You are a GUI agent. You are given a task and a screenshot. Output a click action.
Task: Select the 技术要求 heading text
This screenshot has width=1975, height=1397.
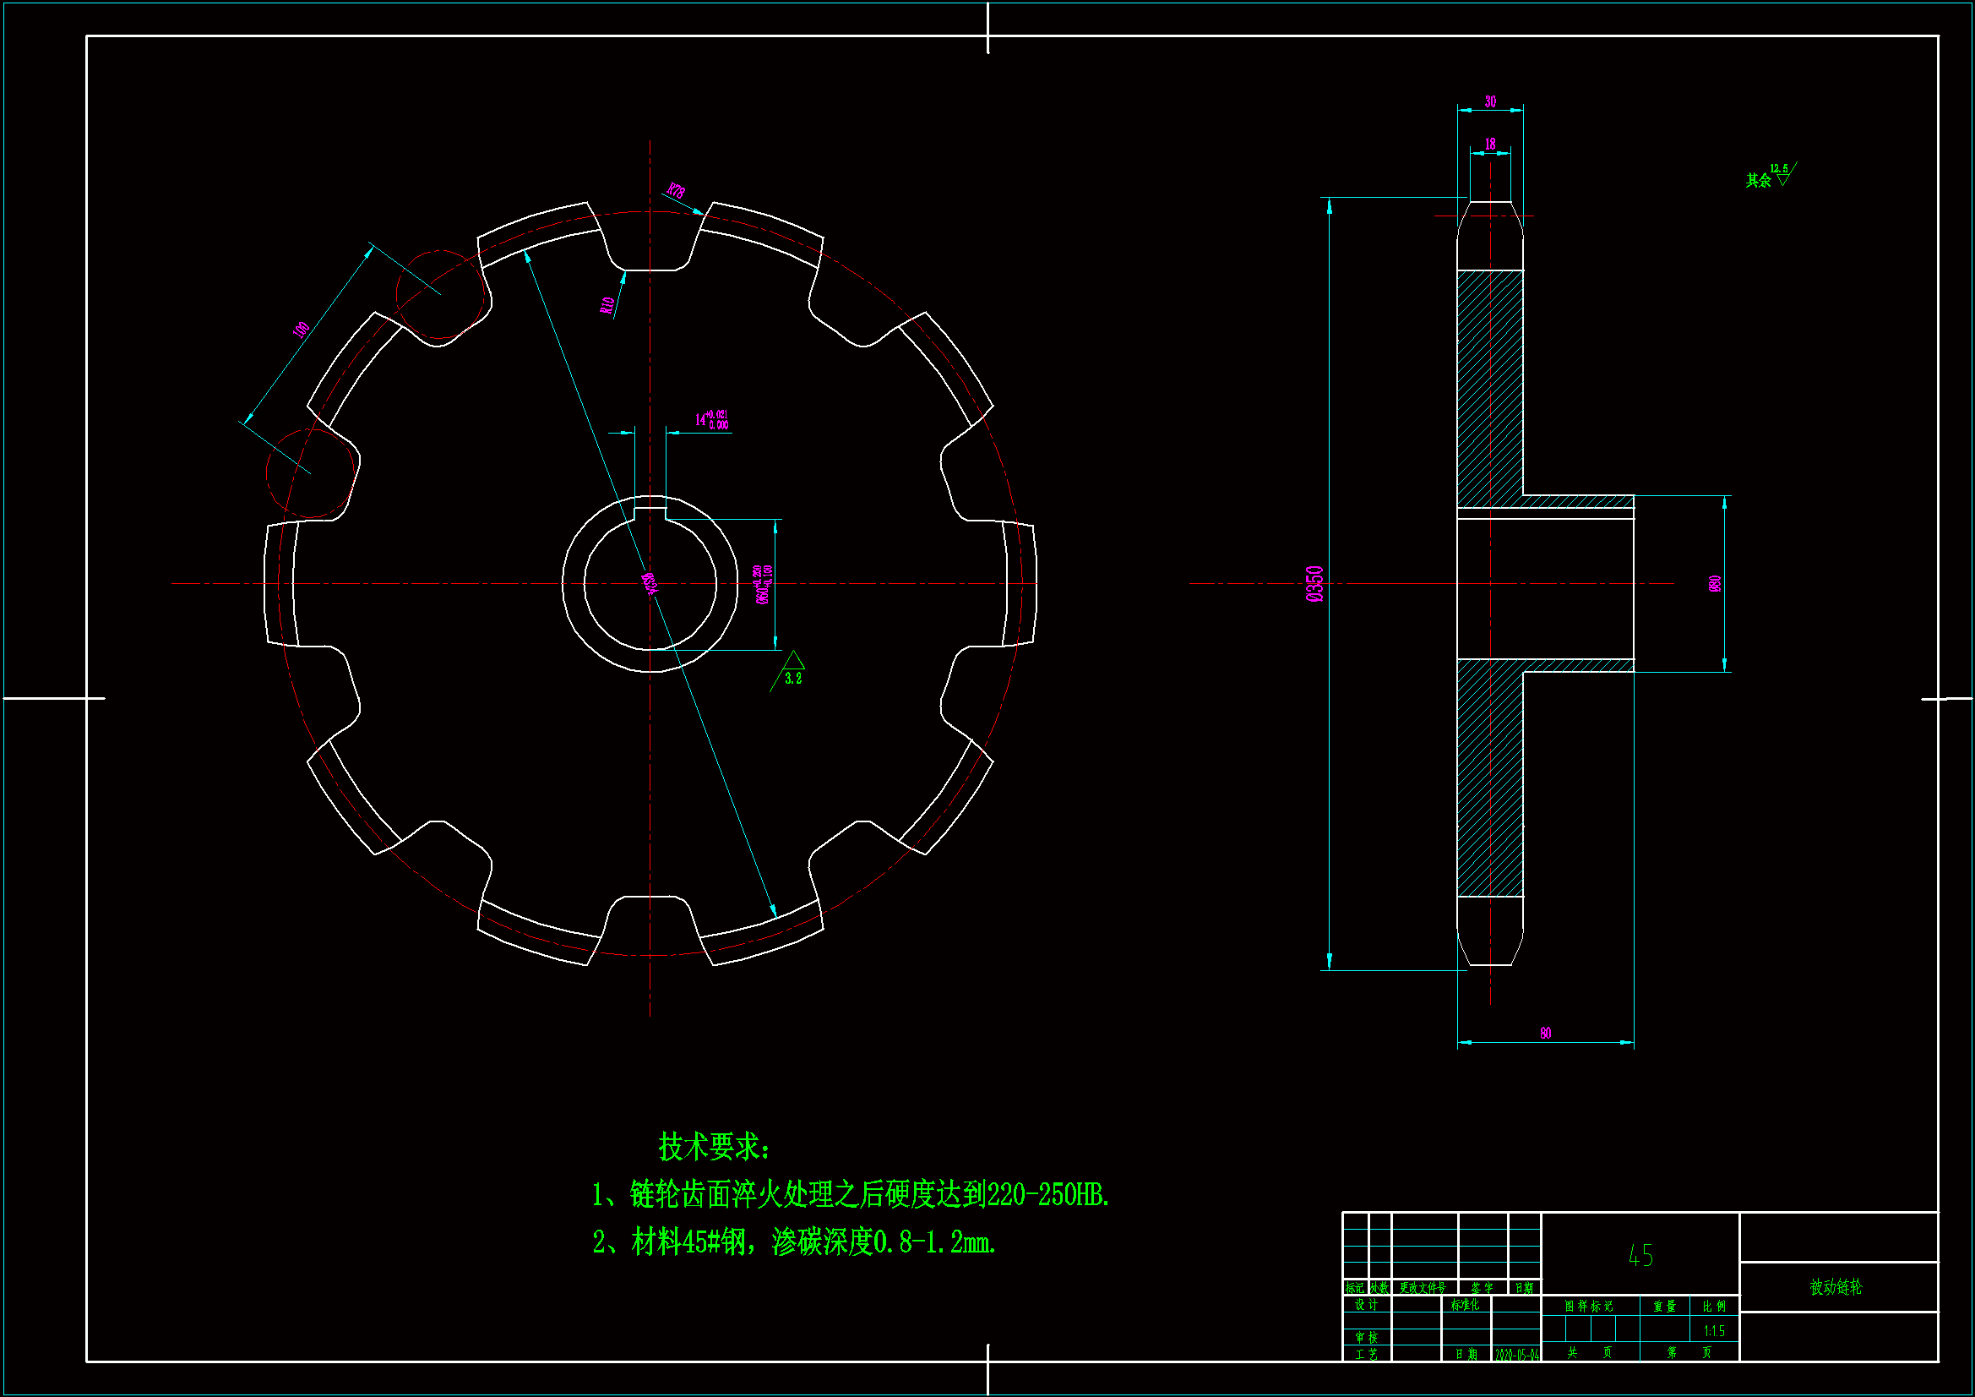713,1147
